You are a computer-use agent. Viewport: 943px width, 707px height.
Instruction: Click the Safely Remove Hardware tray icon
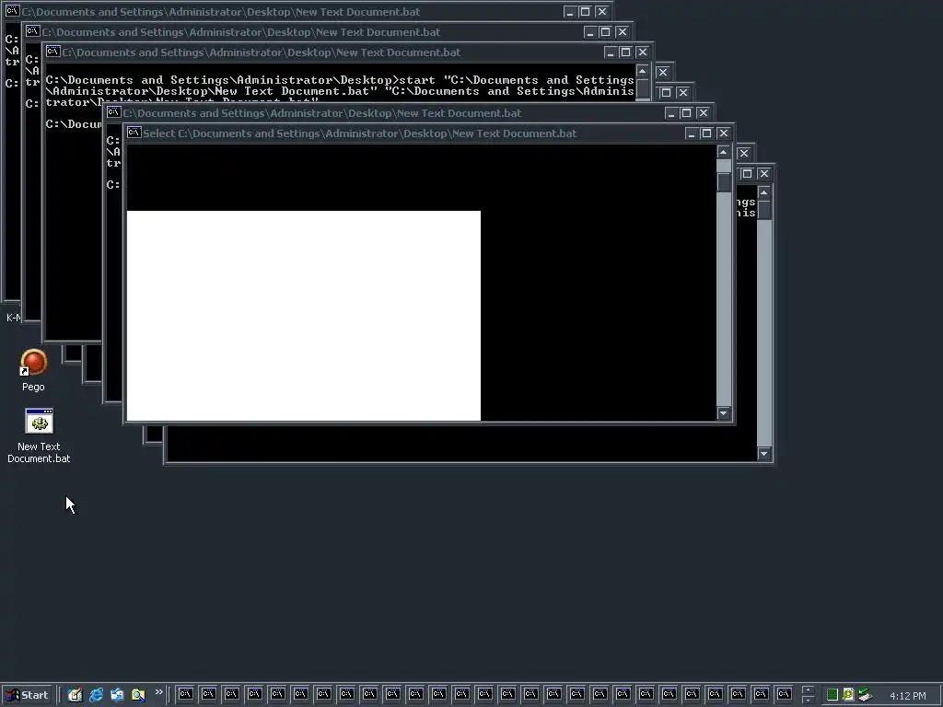[865, 695]
